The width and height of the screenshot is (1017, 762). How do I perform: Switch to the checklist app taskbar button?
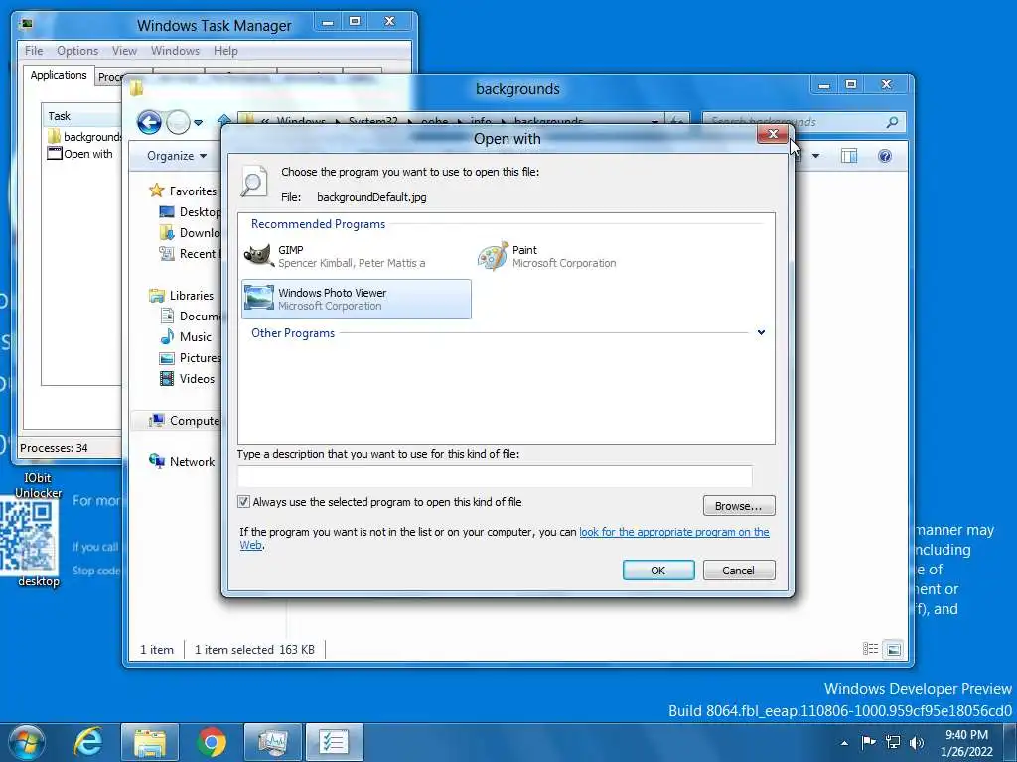[335, 742]
